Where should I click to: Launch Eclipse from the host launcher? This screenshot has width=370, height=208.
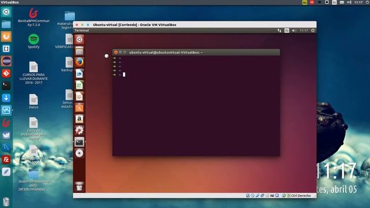(x=6, y=61)
